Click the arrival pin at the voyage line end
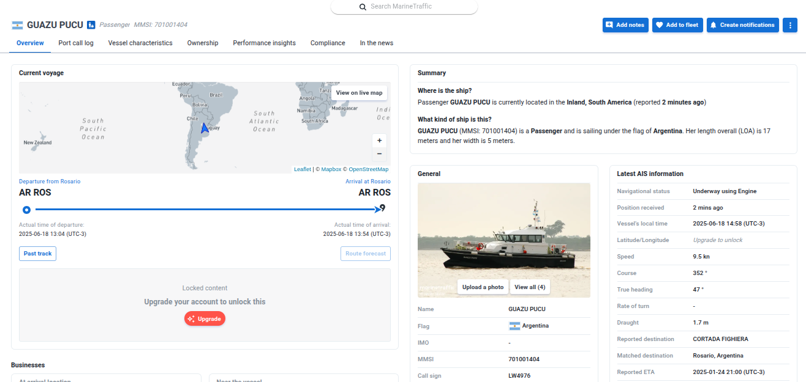Viewport: 806px width, 382px height. pos(383,208)
